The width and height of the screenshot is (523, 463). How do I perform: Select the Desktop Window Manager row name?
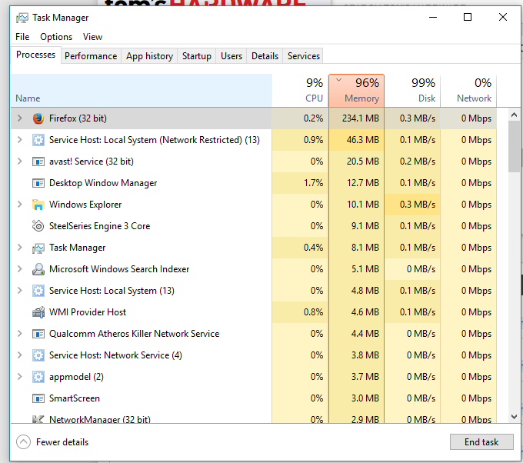[x=103, y=183]
